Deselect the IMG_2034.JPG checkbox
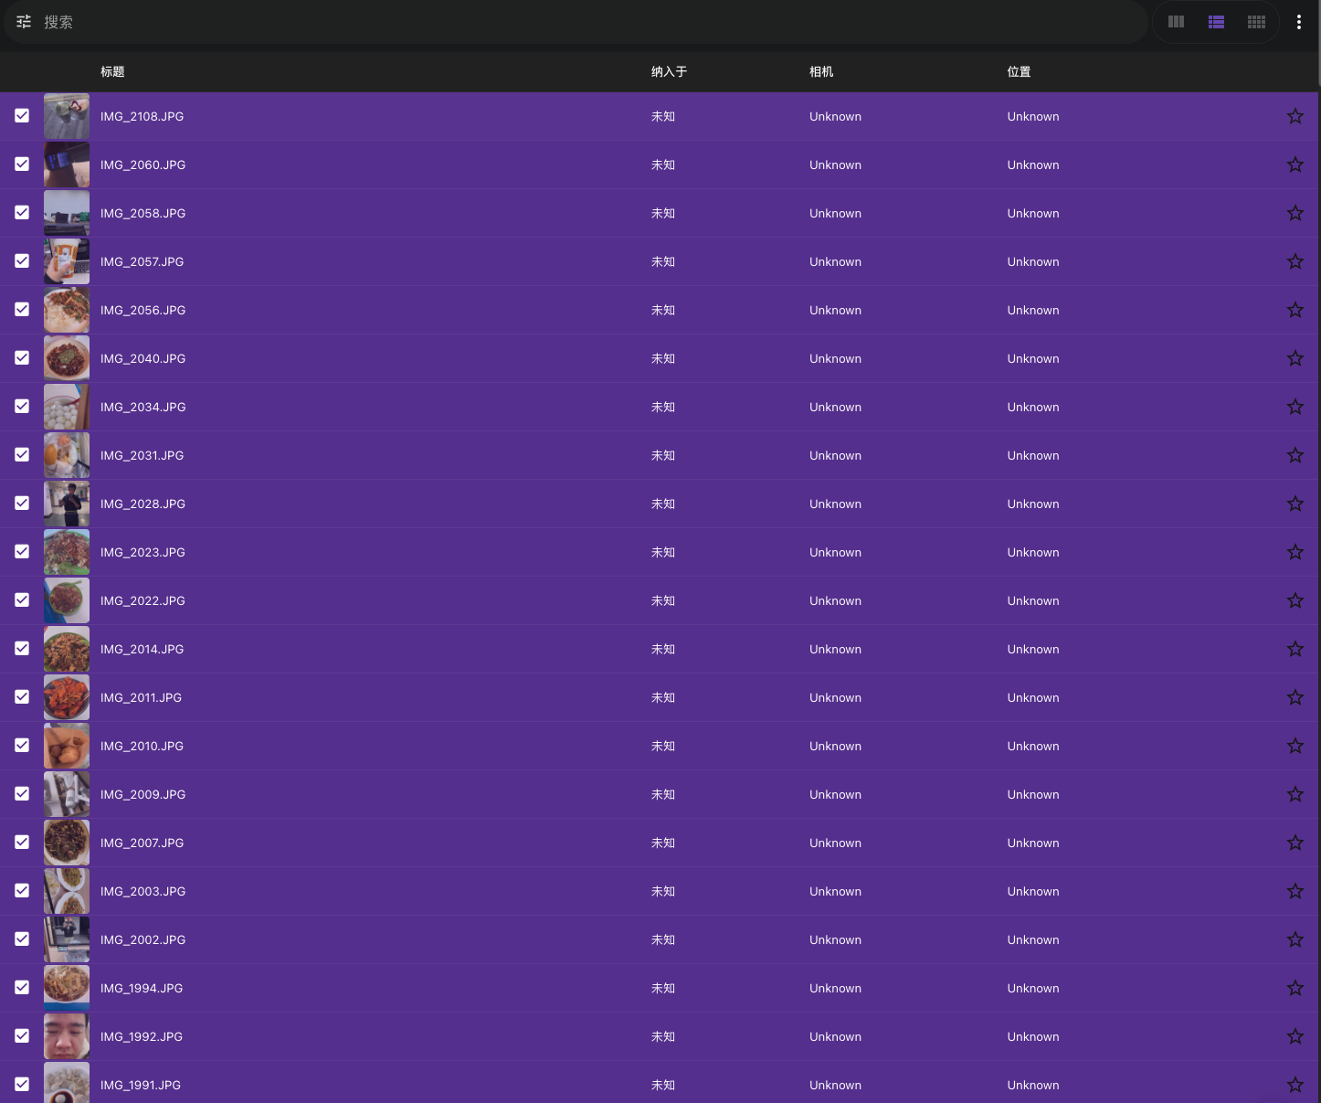Viewport: 1321px width, 1103px height. point(22,407)
